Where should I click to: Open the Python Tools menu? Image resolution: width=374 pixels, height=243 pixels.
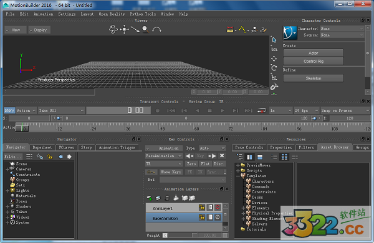click(x=143, y=14)
